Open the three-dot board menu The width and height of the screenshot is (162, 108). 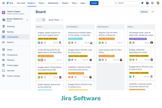point(153,12)
